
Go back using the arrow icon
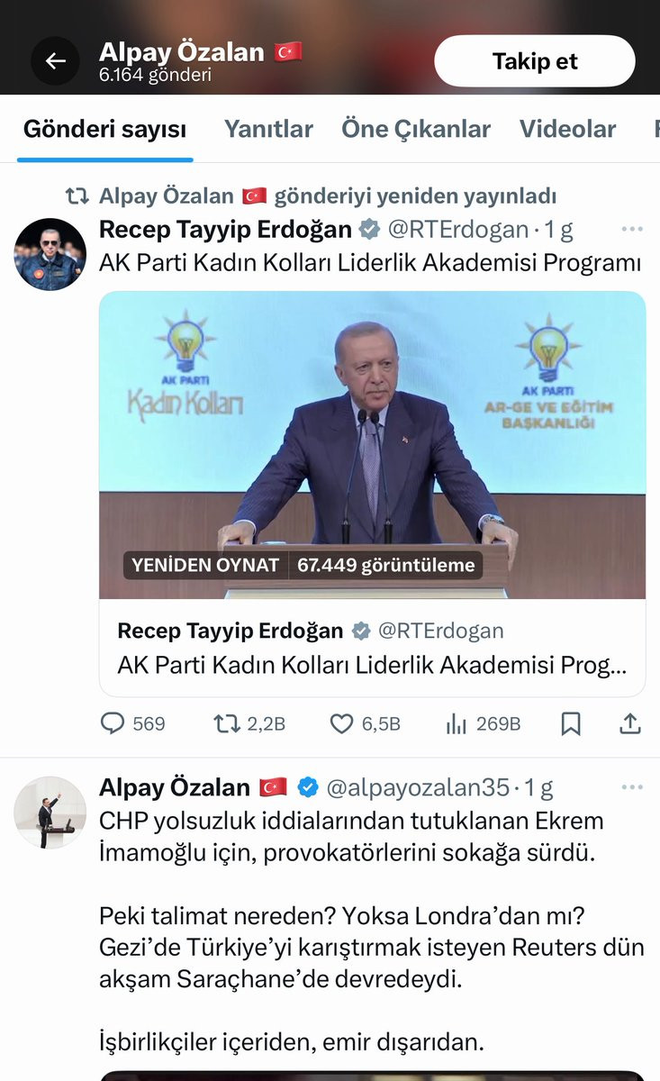pos(56,61)
